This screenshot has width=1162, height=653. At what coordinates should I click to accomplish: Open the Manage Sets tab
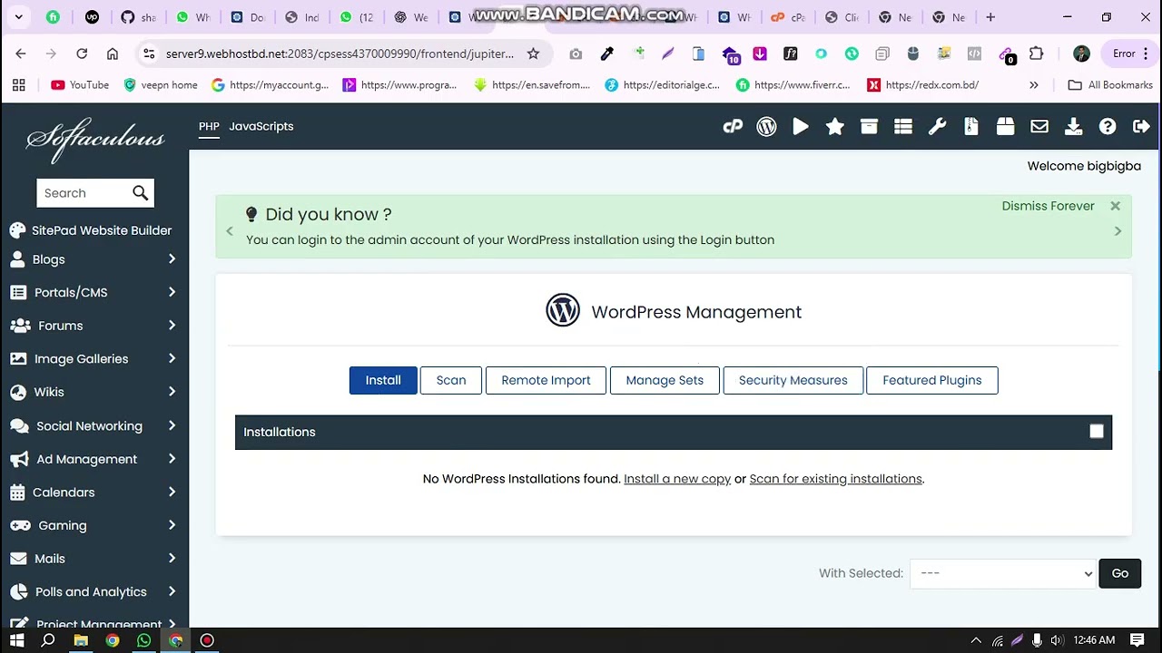tap(665, 380)
